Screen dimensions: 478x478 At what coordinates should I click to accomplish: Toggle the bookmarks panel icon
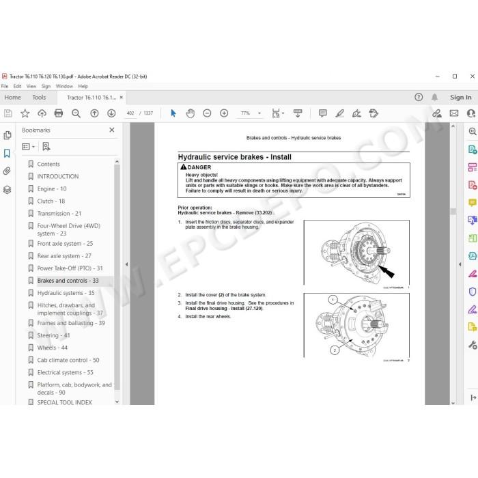pos(7,153)
